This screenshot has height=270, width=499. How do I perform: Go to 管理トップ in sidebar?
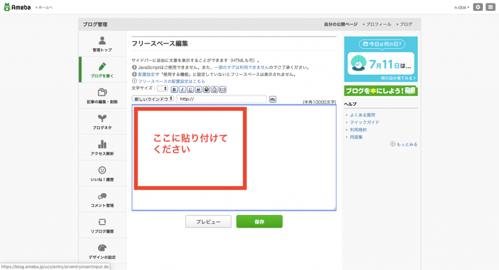point(102,44)
